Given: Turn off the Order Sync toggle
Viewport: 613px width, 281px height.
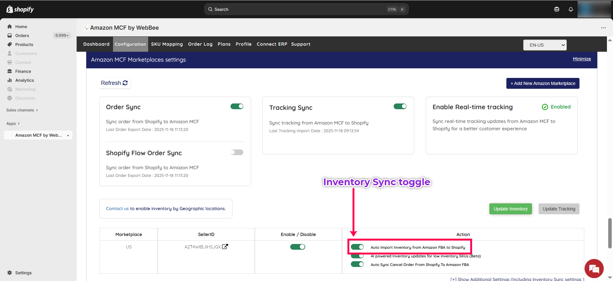Looking at the screenshot, I should [237, 106].
